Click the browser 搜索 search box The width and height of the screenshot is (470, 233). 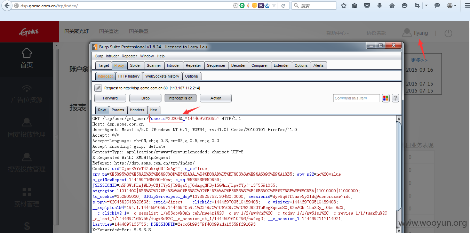coord(314,6)
